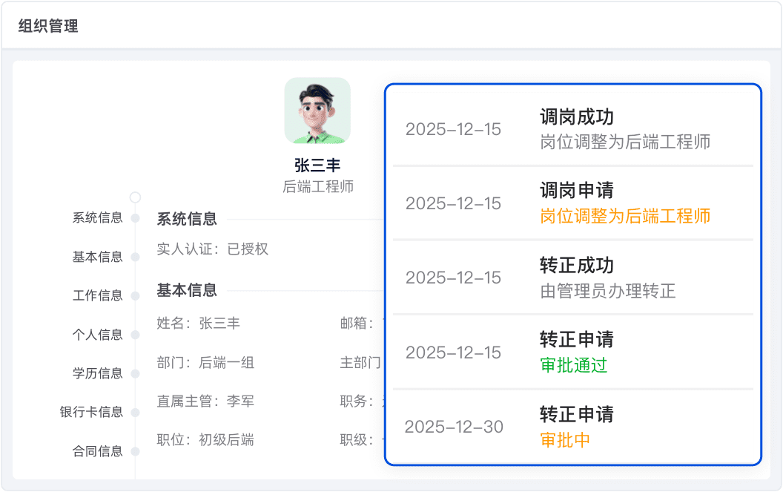Image resolution: width=783 pixels, height=492 pixels.
Task: Click the timeline dot beside 基本信息
Action: [x=135, y=257]
